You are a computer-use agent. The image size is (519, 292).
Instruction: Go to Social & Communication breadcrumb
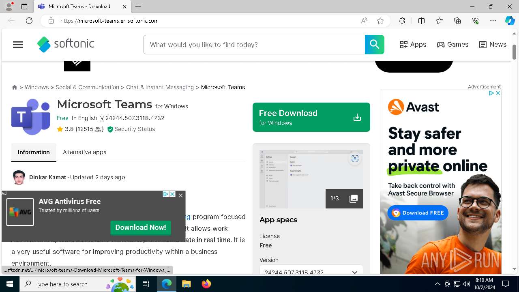(x=87, y=87)
